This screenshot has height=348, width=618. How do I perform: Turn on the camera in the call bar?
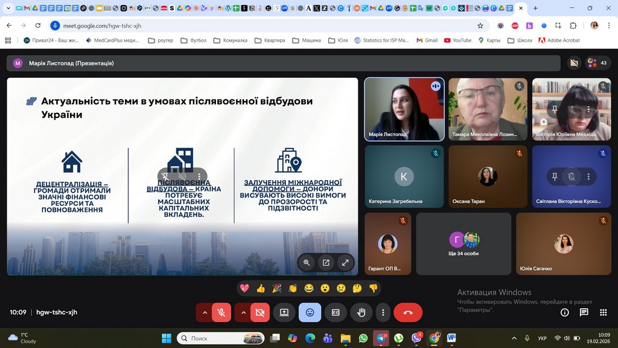(x=260, y=312)
